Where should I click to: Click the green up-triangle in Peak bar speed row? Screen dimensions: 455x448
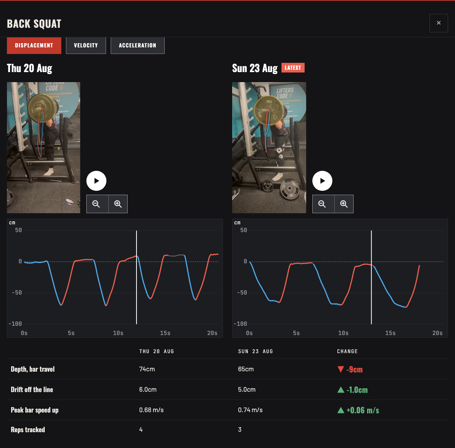340,410
